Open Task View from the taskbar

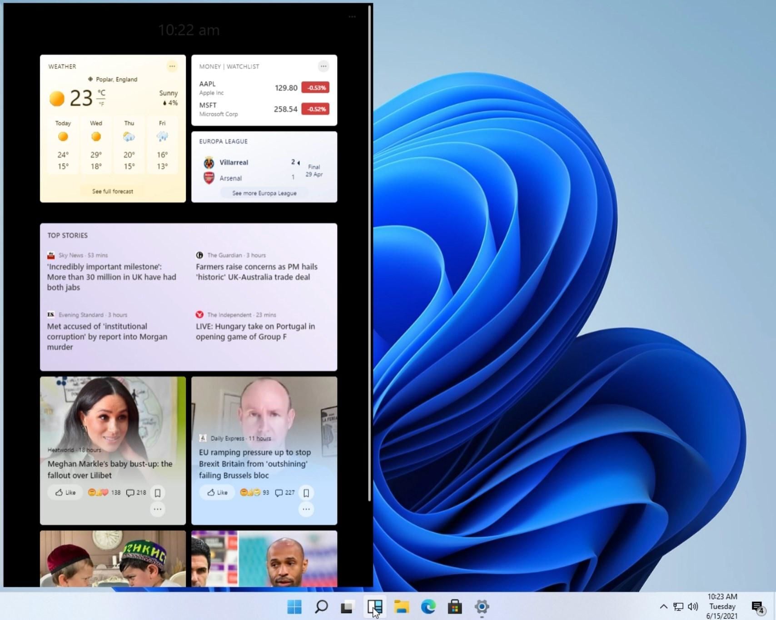point(347,606)
